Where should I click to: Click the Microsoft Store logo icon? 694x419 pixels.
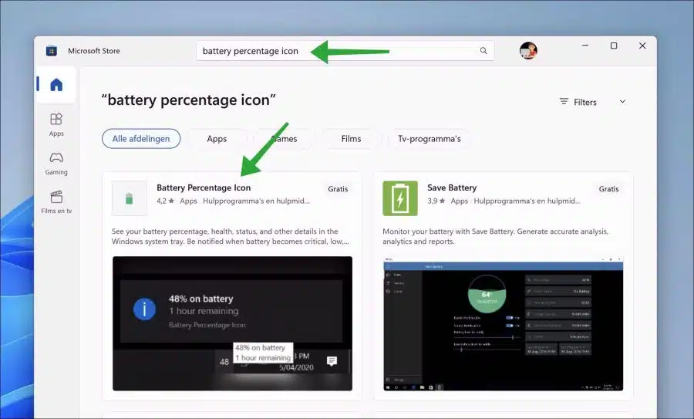(x=52, y=51)
